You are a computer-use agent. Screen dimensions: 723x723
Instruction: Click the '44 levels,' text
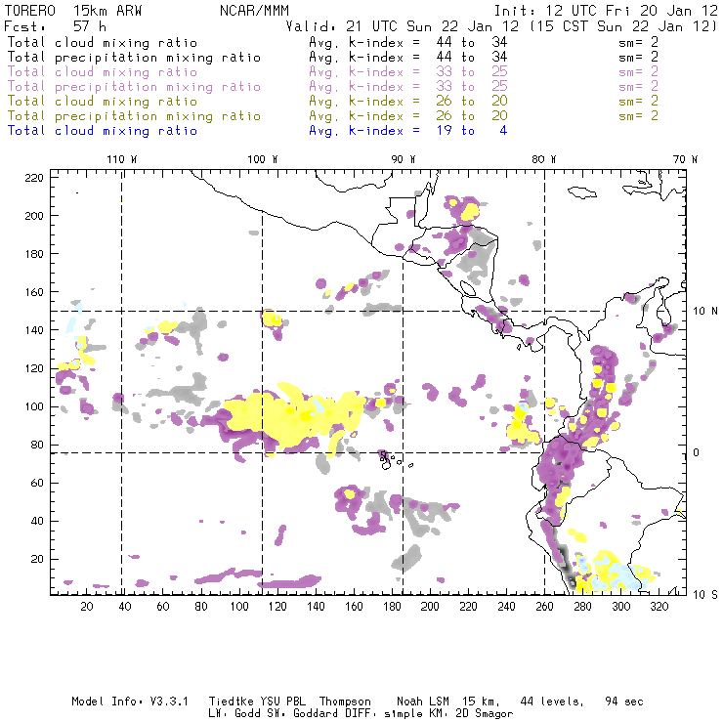pos(552,702)
